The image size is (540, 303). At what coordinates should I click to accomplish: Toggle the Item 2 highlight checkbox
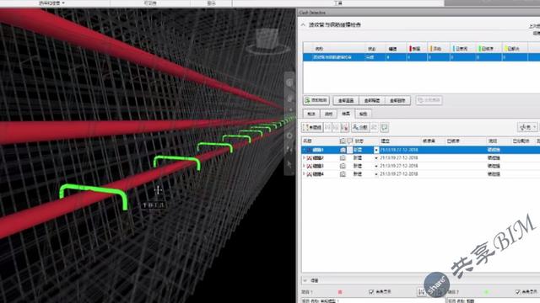pyautogui.click(x=517, y=292)
